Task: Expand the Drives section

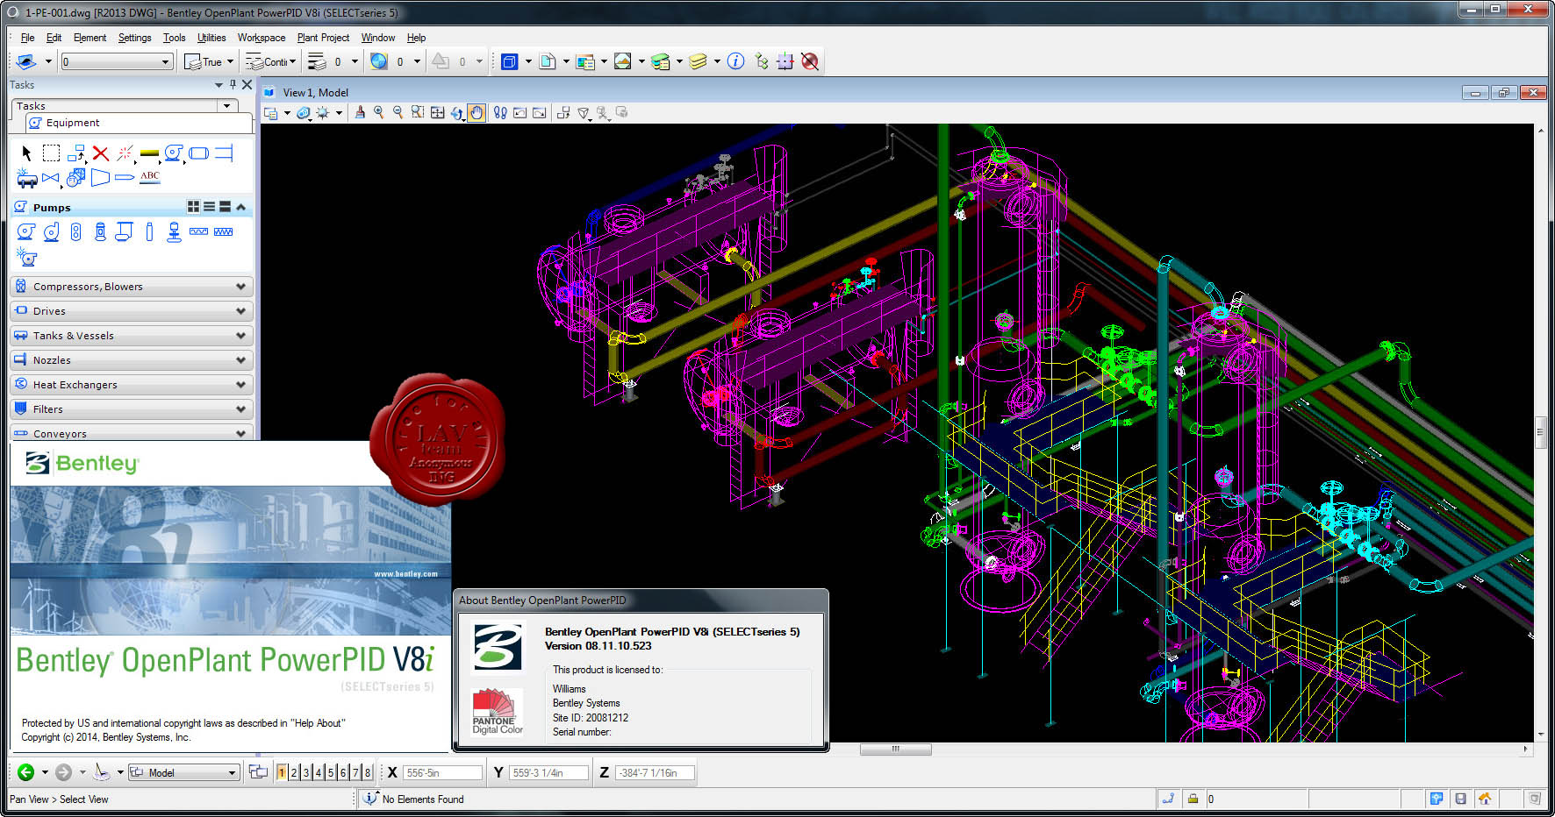Action: [x=132, y=311]
